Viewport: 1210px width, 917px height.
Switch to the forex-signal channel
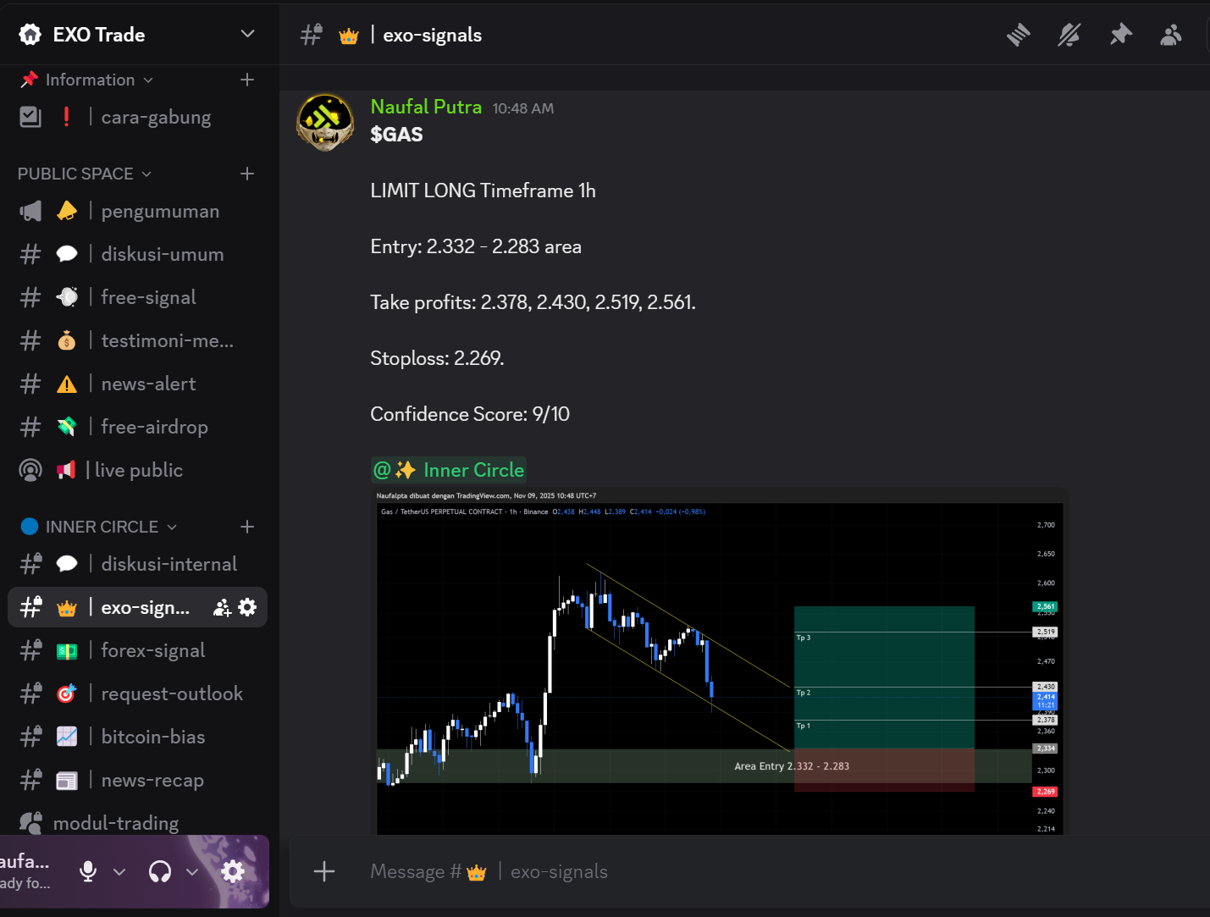click(x=152, y=650)
